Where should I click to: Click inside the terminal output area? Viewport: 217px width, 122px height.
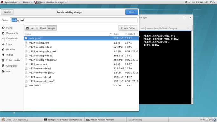click(x=165, y=67)
